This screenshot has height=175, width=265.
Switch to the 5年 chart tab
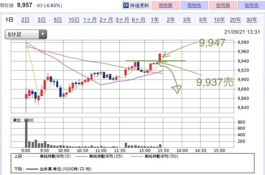203,20
